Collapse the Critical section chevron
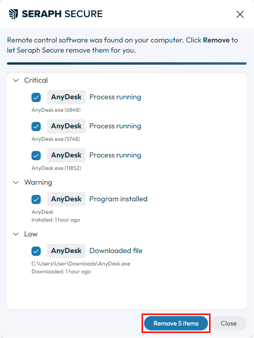The height and width of the screenshot is (338, 254). click(16, 80)
